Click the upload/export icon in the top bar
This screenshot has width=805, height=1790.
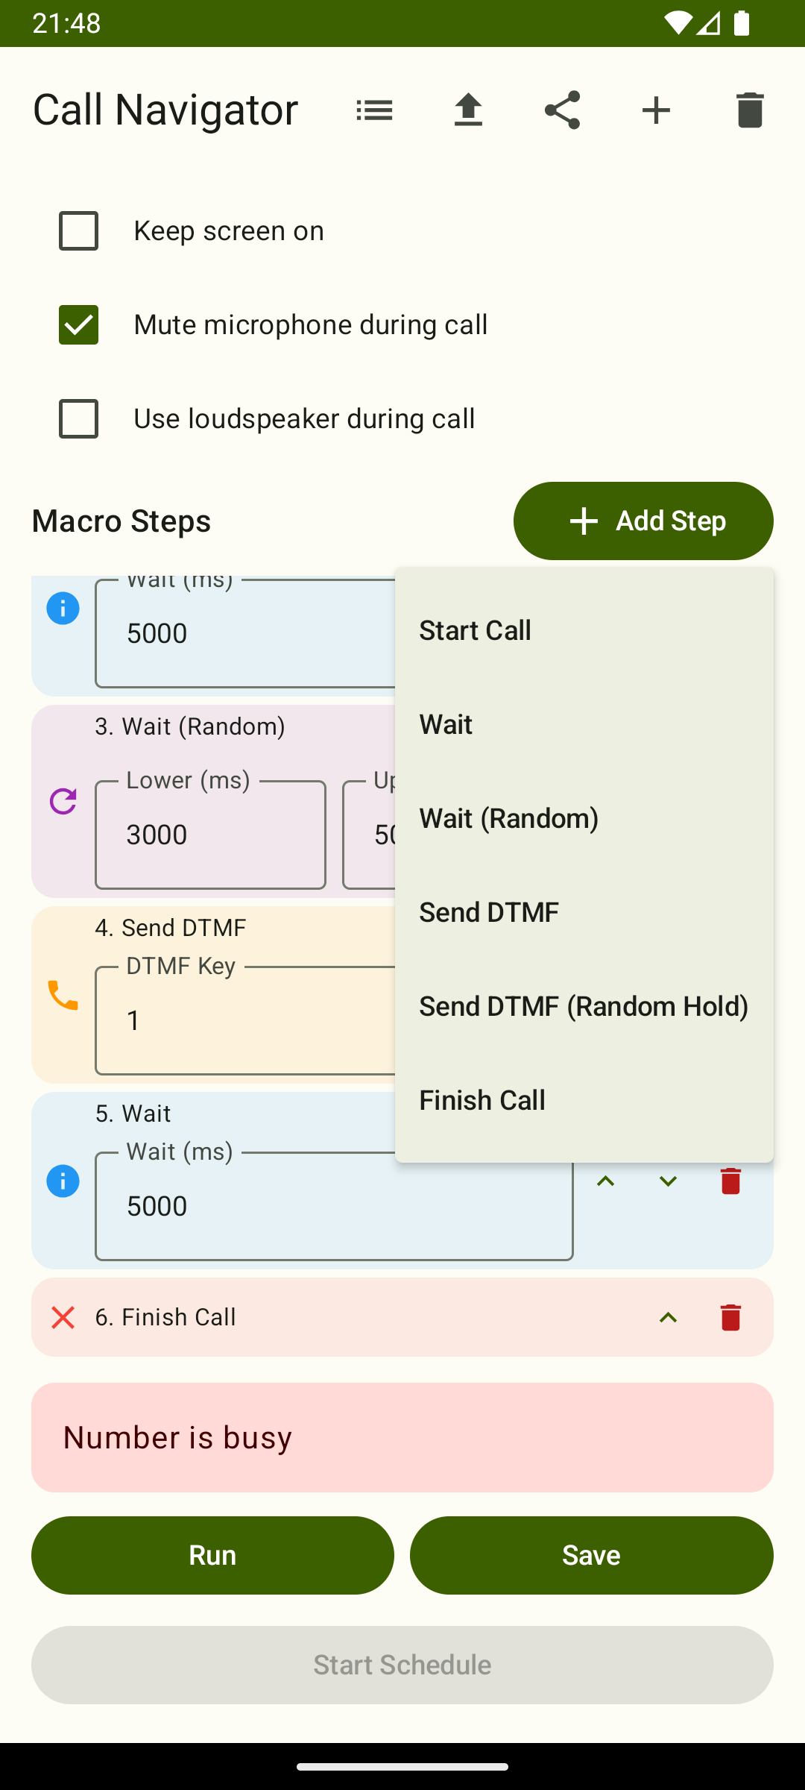pos(468,110)
